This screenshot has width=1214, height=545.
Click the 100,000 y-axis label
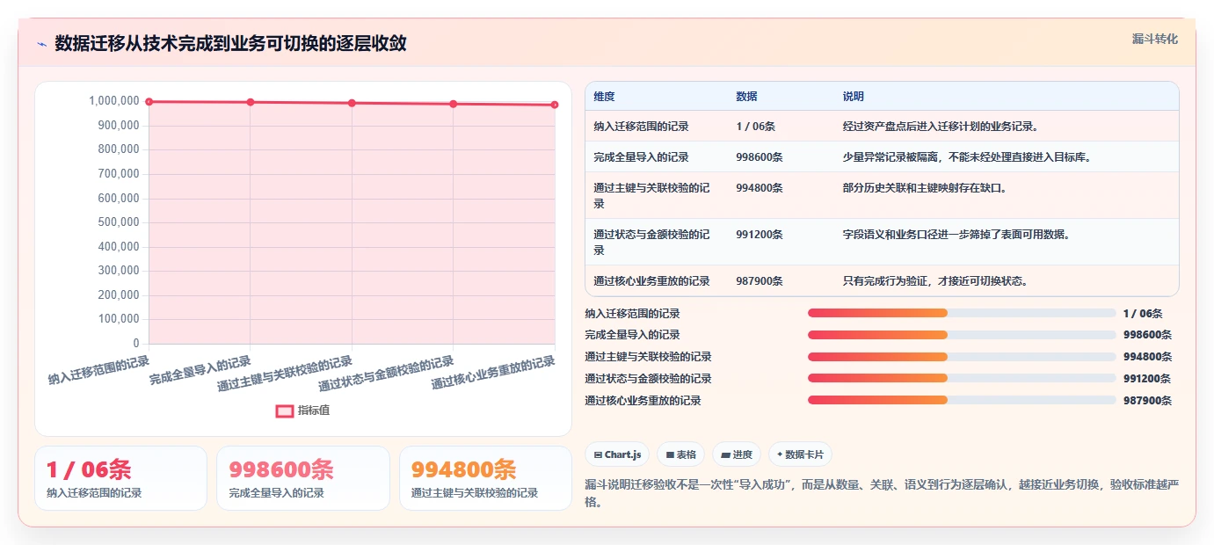(x=119, y=319)
